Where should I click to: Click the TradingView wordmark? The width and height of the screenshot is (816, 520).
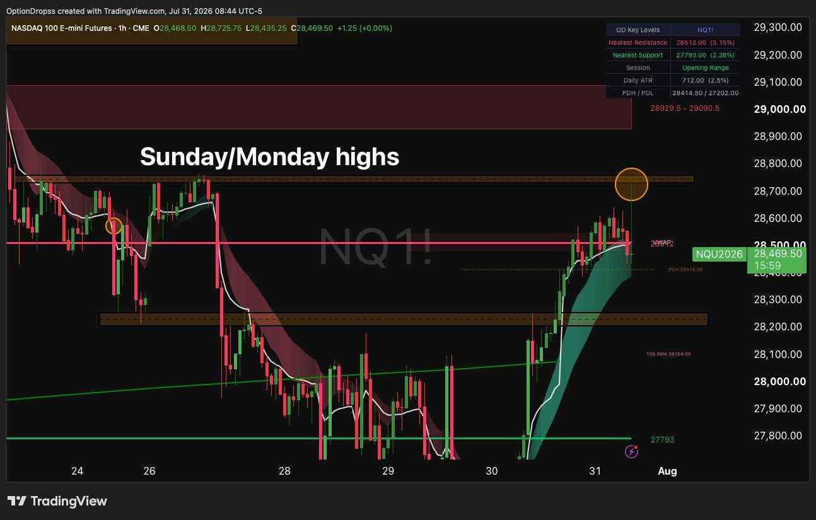pos(69,501)
